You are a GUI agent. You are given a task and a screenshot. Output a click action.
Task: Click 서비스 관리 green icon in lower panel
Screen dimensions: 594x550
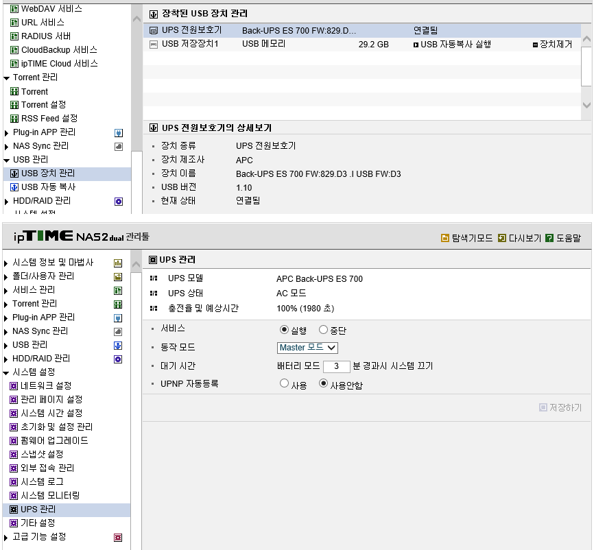(x=118, y=291)
